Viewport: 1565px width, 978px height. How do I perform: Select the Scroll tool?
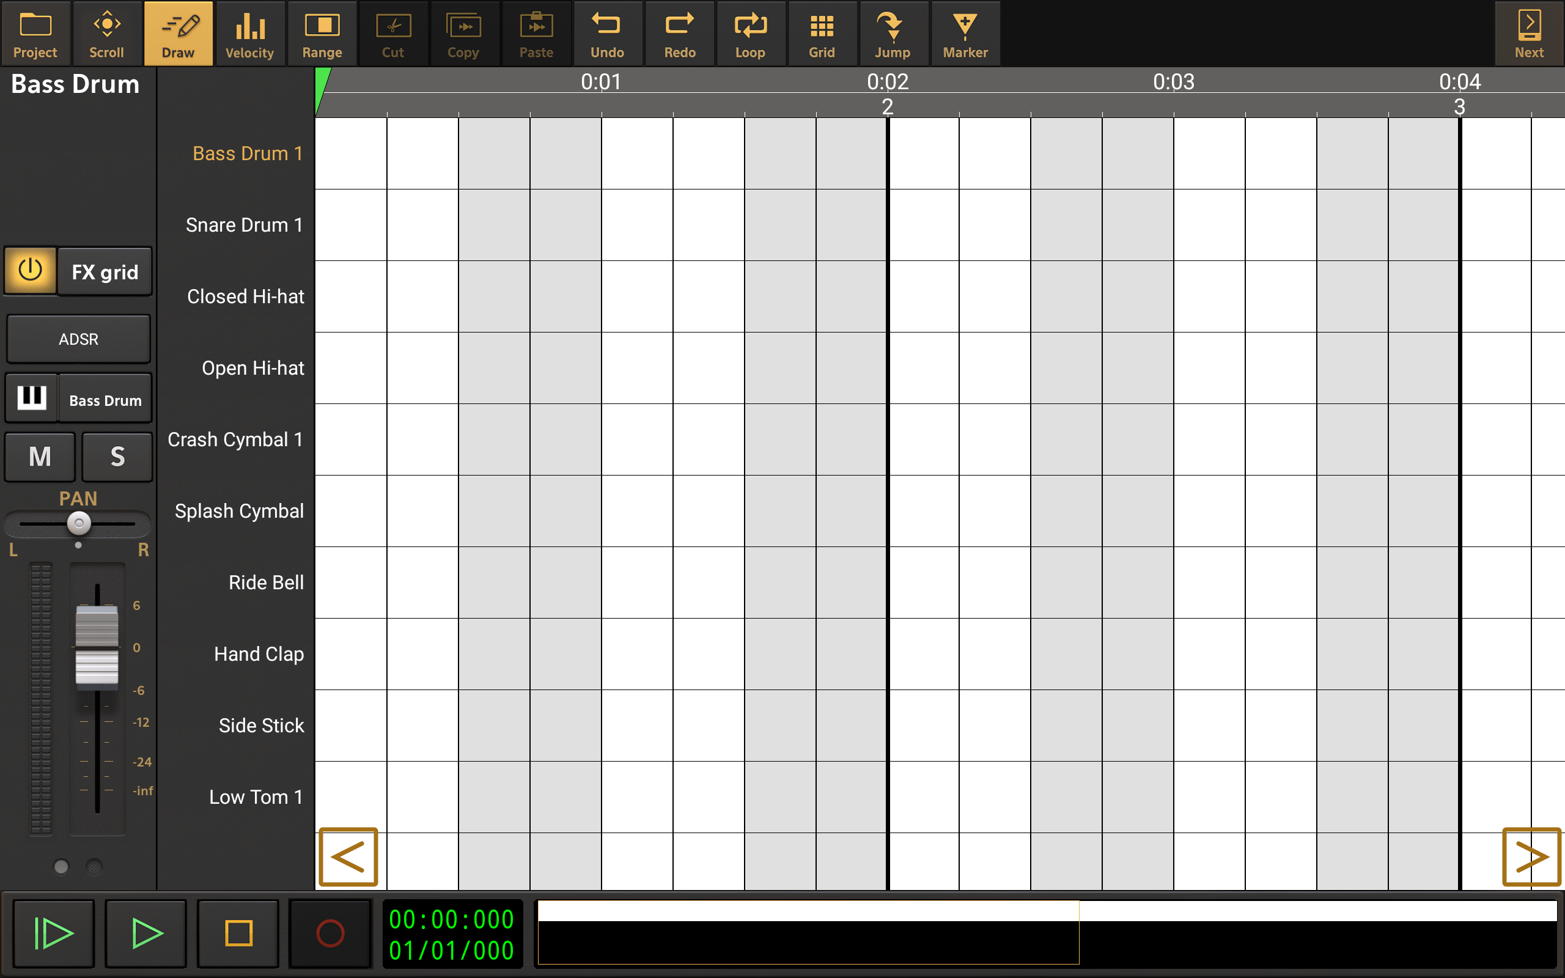click(107, 34)
